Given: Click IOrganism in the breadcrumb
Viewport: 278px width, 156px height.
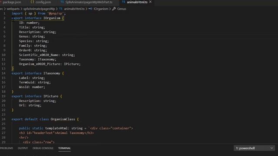Looking at the screenshot, I should [x=101, y=9].
